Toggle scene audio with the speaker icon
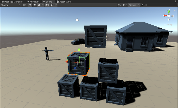Viewport: 178px width, 108px height. point(35,5)
